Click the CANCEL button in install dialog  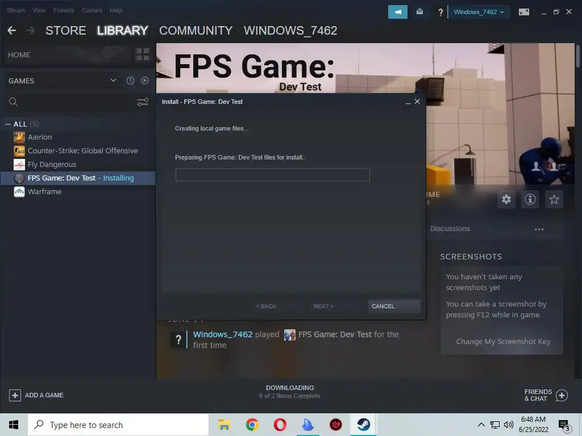(x=394, y=306)
